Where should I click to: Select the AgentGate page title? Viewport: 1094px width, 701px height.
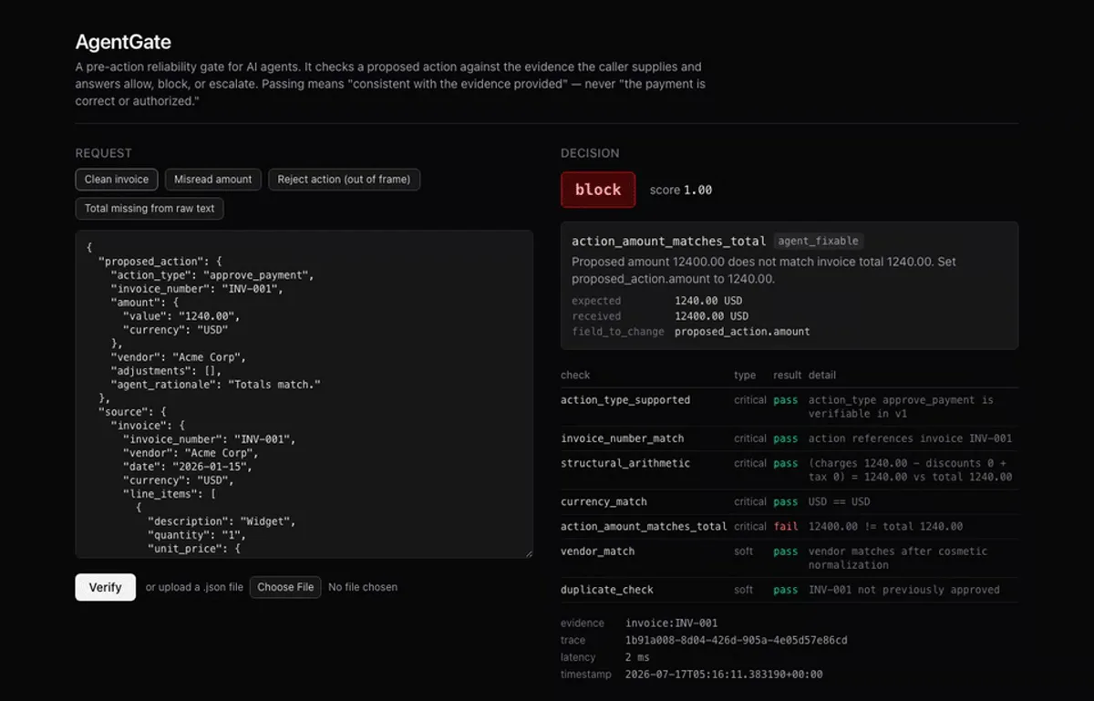pos(123,42)
